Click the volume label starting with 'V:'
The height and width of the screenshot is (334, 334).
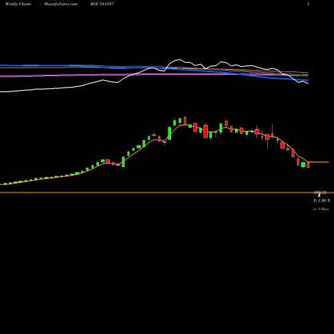(x=322, y=201)
